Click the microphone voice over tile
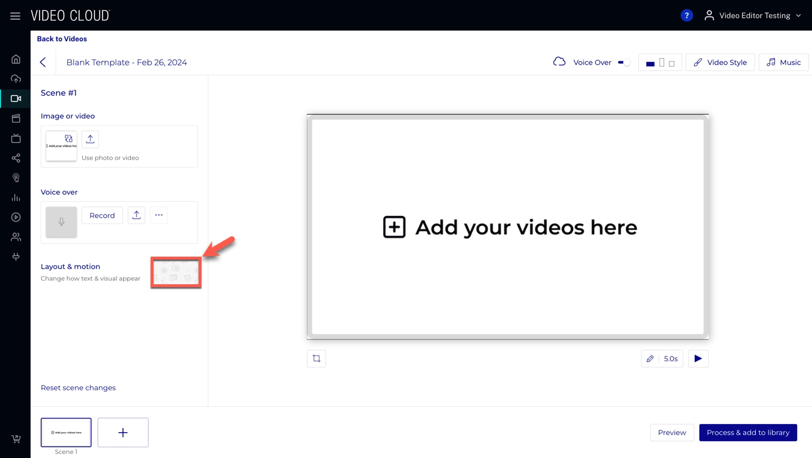The height and width of the screenshot is (458, 812). point(62,222)
